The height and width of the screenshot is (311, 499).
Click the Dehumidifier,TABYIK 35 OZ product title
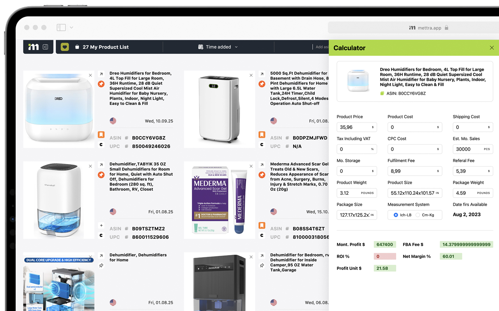click(141, 177)
